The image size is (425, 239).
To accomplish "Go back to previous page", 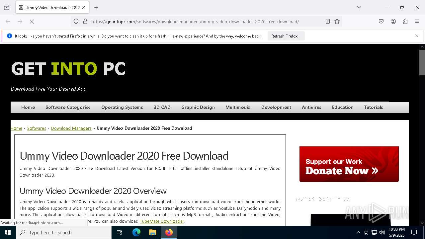I will [x=8, y=22].
